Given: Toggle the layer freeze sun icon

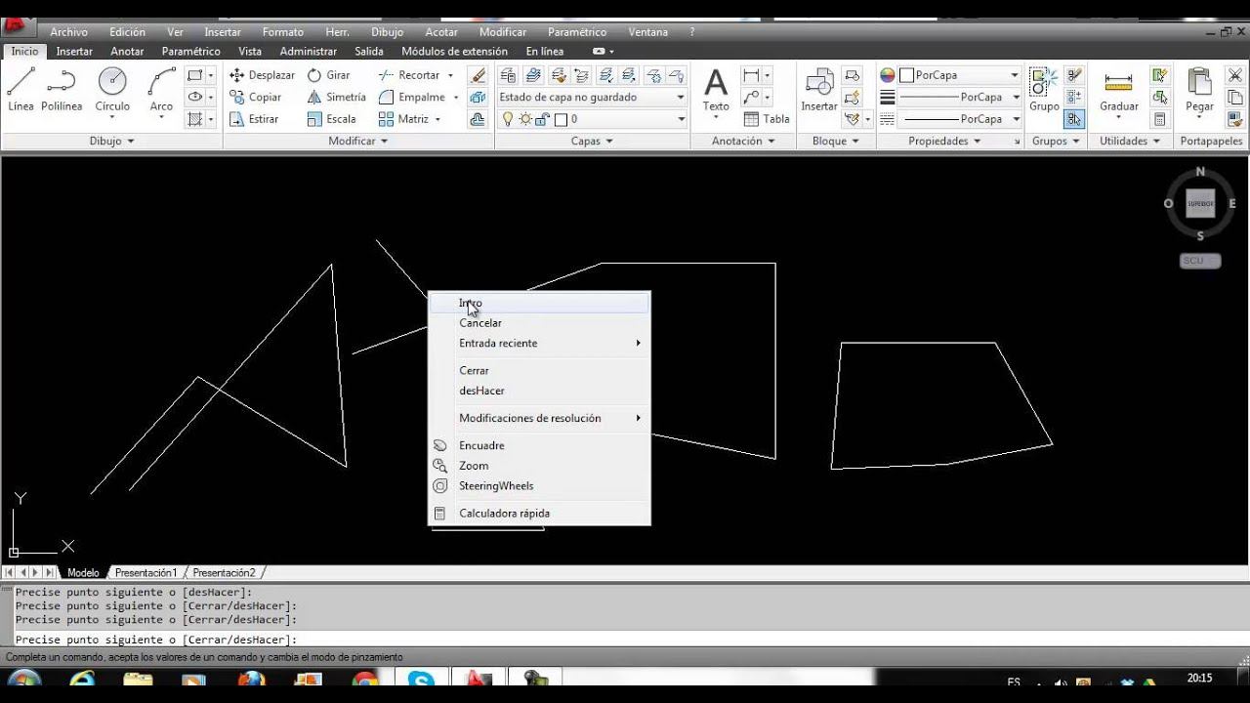Looking at the screenshot, I should point(524,119).
